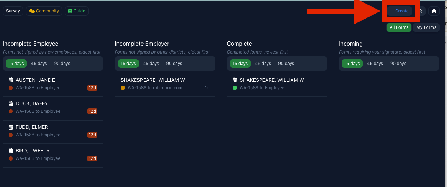Select 45 days under Incoming
This screenshot has width=447, height=187.
[x=375, y=64]
